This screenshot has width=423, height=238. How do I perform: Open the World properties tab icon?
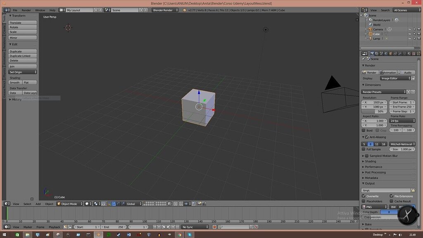coord(386,53)
